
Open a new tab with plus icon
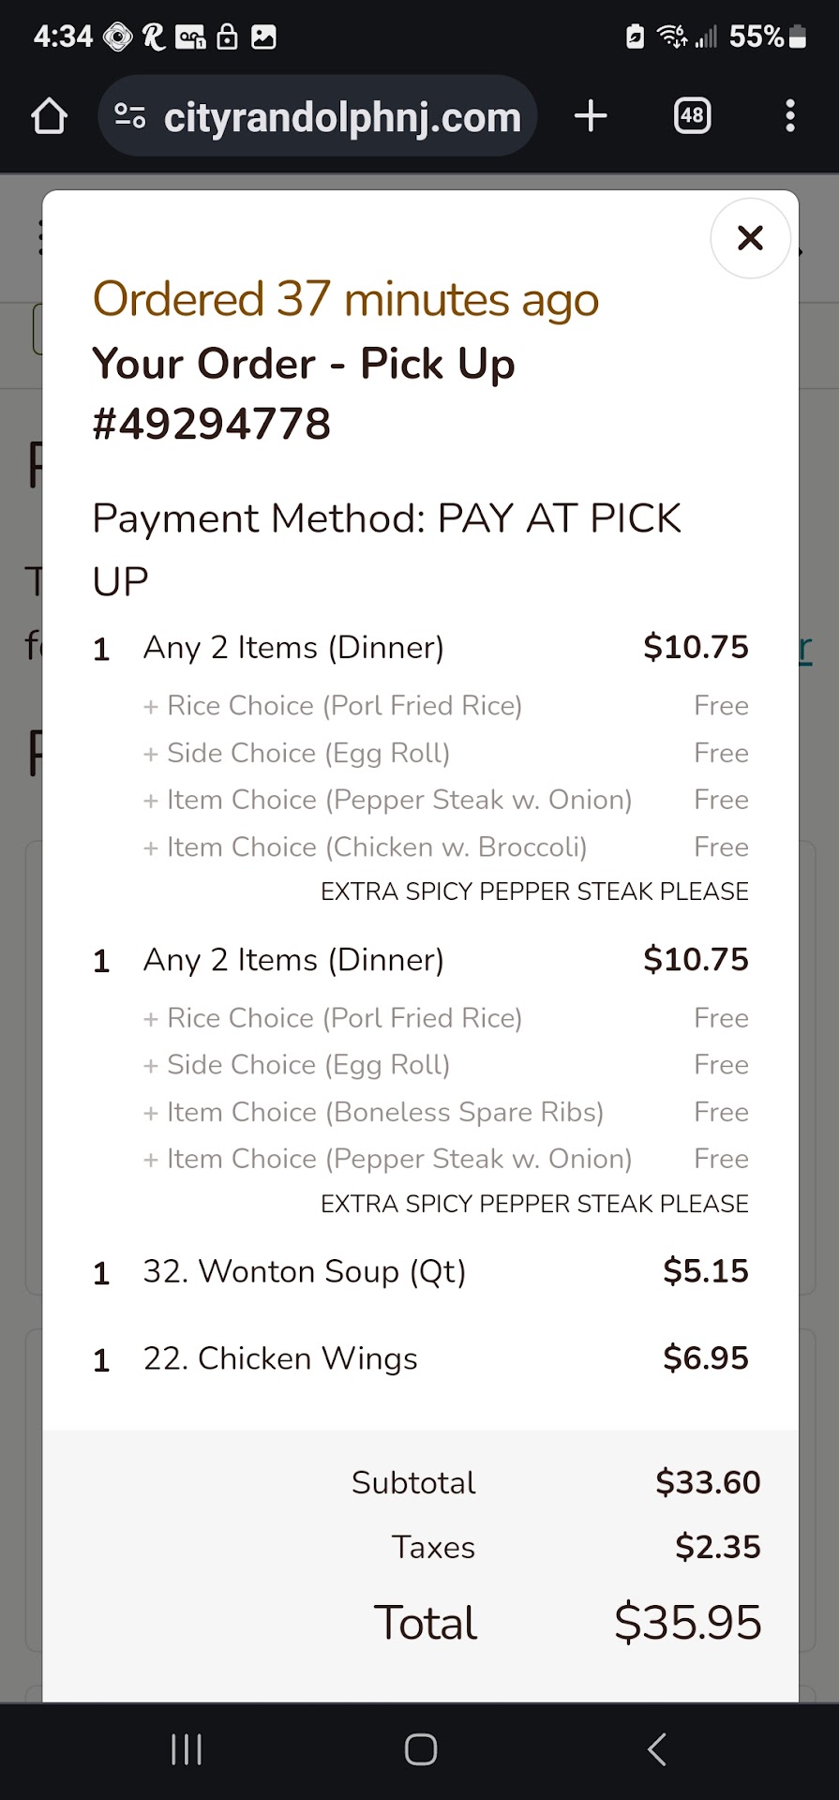pyautogui.click(x=591, y=116)
